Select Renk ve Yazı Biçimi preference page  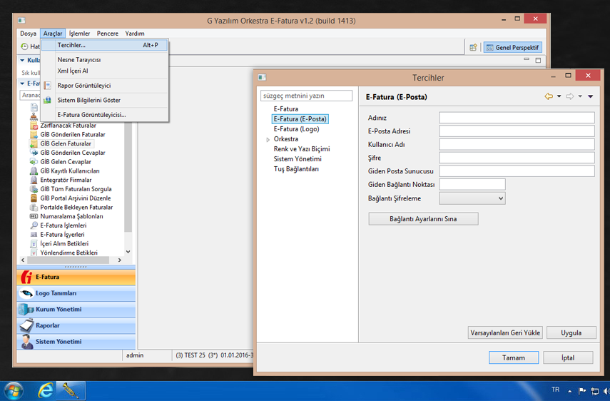[302, 149]
